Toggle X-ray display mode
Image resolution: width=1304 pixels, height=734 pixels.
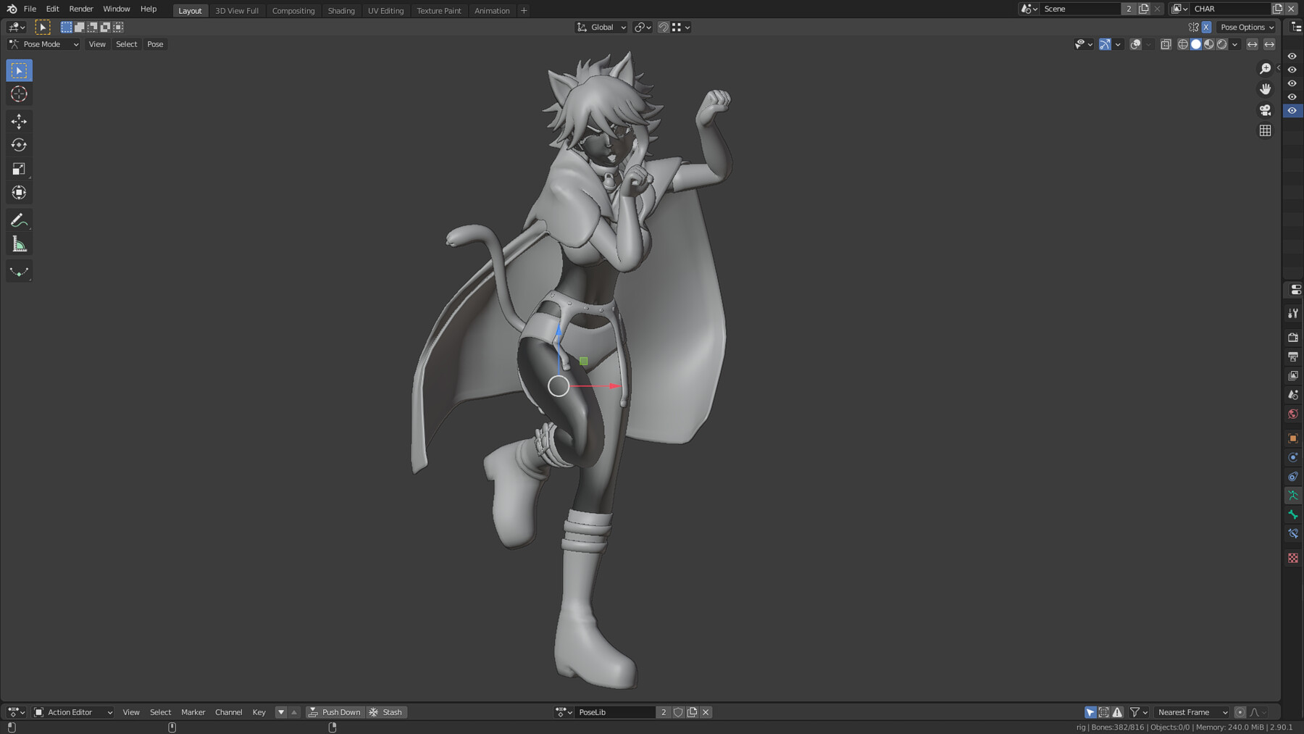(1166, 44)
